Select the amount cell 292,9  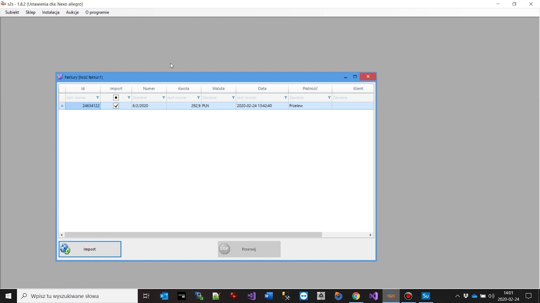[x=184, y=106]
